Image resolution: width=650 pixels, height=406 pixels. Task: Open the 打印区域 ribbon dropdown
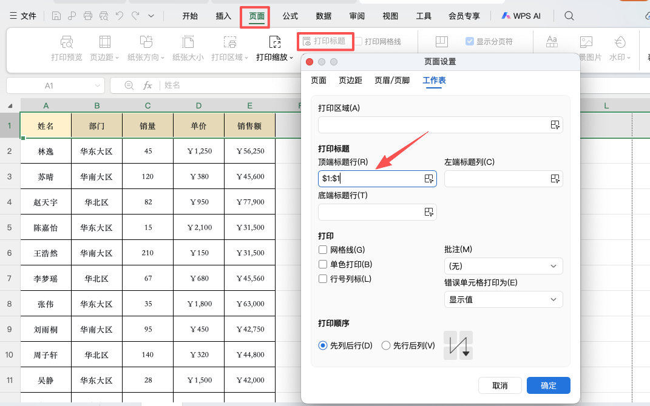click(x=229, y=48)
